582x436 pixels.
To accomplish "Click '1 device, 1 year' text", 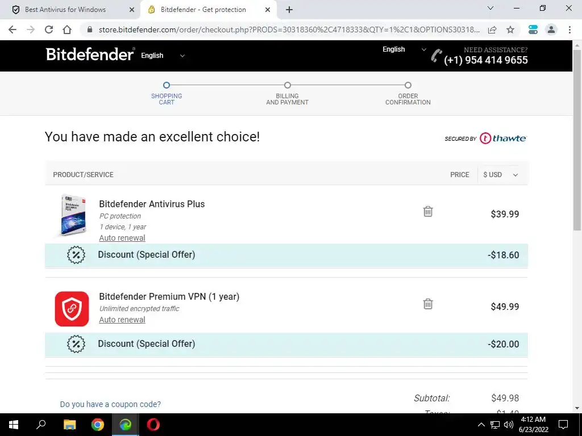I will (x=123, y=227).
